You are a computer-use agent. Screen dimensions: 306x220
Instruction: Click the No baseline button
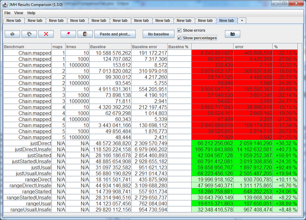[x=159, y=34]
